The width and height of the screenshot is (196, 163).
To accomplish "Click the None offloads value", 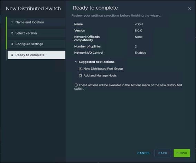I will [x=139, y=37].
